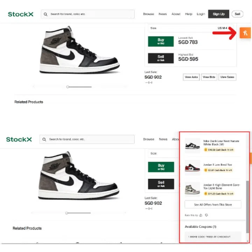Expand the Available Coupons (1) section
The height and width of the screenshot is (252, 252).
coord(201,227)
